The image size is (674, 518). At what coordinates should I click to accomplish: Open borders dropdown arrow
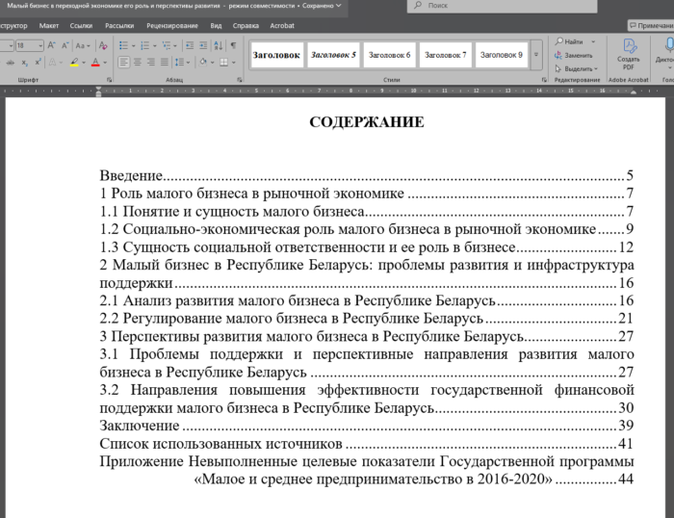point(233,63)
